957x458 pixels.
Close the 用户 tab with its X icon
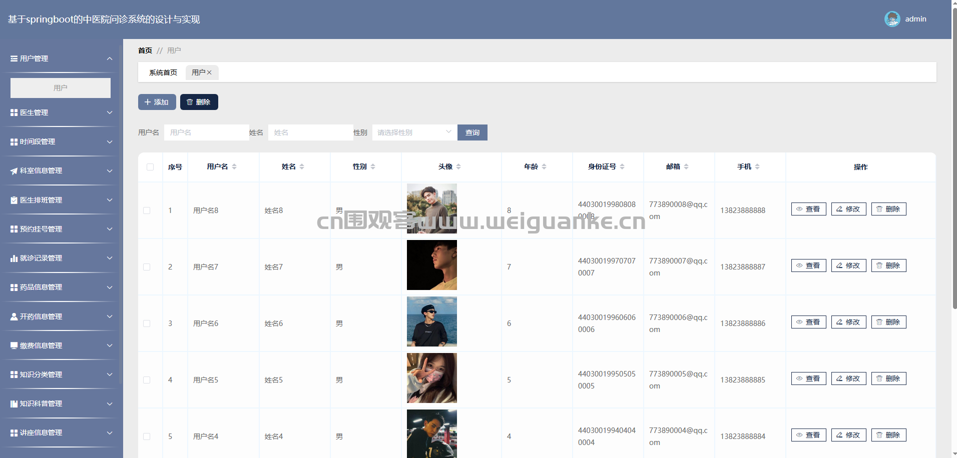coord(209,72)
